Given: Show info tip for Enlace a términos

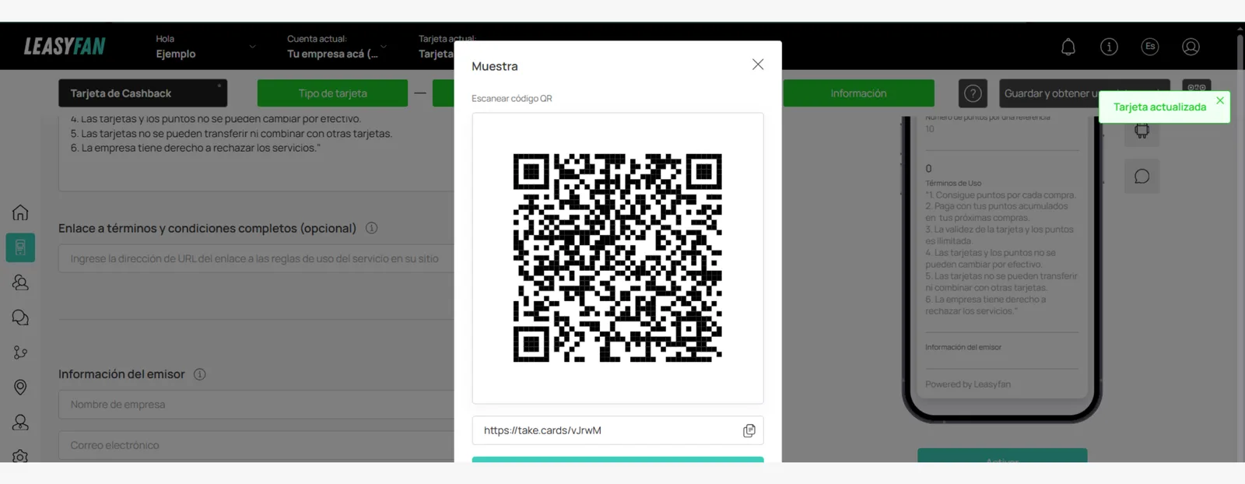Looking at the screenshot, I should 371,228.
